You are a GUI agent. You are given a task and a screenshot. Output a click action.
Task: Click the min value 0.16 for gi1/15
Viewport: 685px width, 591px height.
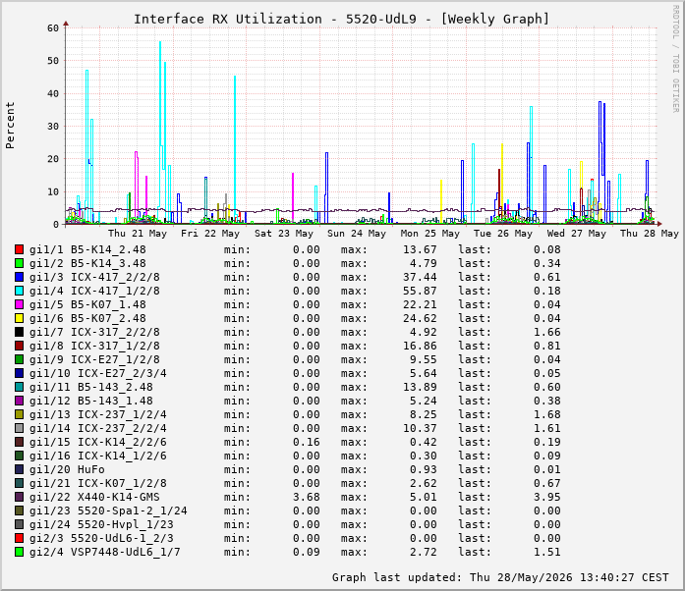click(307, 442)
